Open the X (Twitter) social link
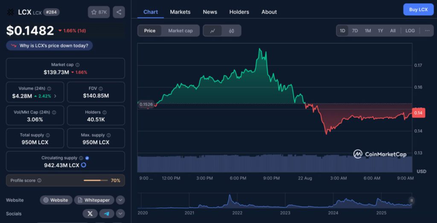Image resolution: width=437 pixels, height=223 pixels. (90, 214)
